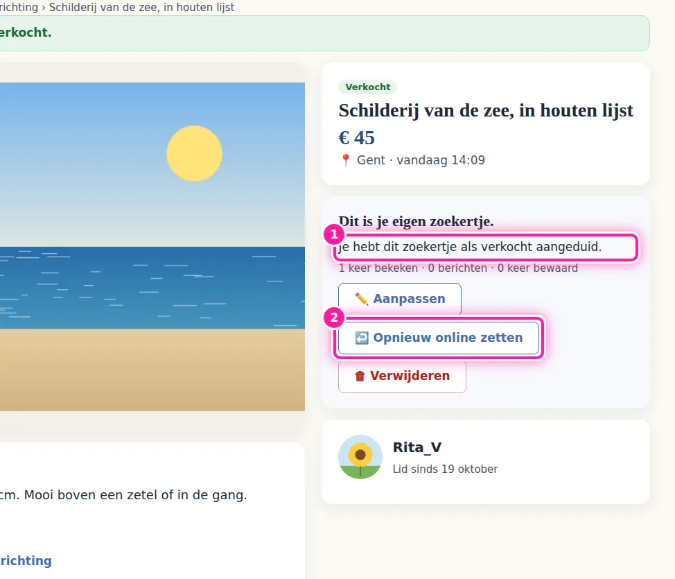Click the message Je hebt dit zoekertje als verkocht aangeduid.
This screenshot has height=579, width=675.
470,247
